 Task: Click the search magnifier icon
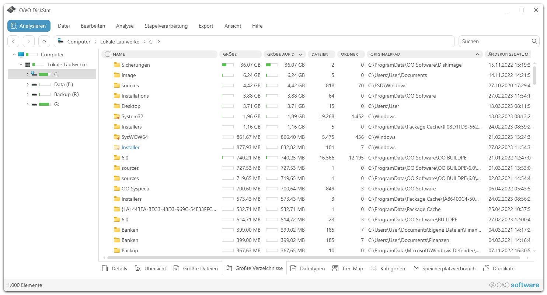click(534, 41)
